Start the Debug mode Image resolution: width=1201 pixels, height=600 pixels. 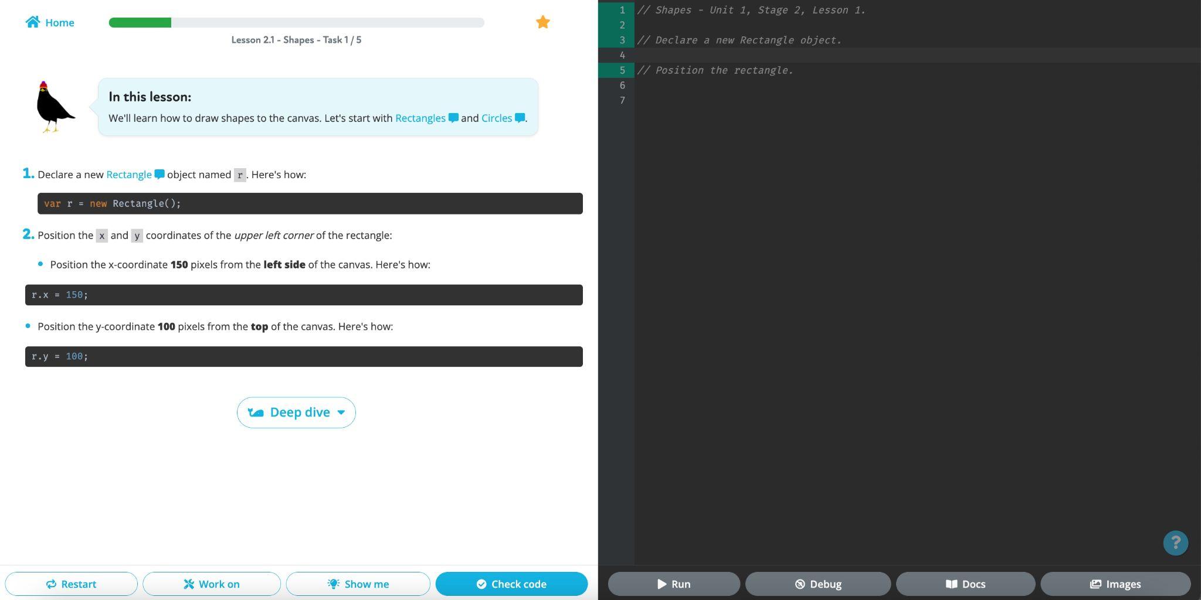(817, 584)
